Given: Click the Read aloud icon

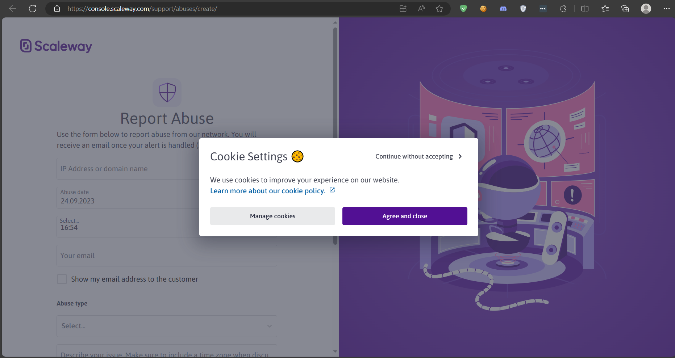Looking at the screenshot, I should [x=421, y=8].
